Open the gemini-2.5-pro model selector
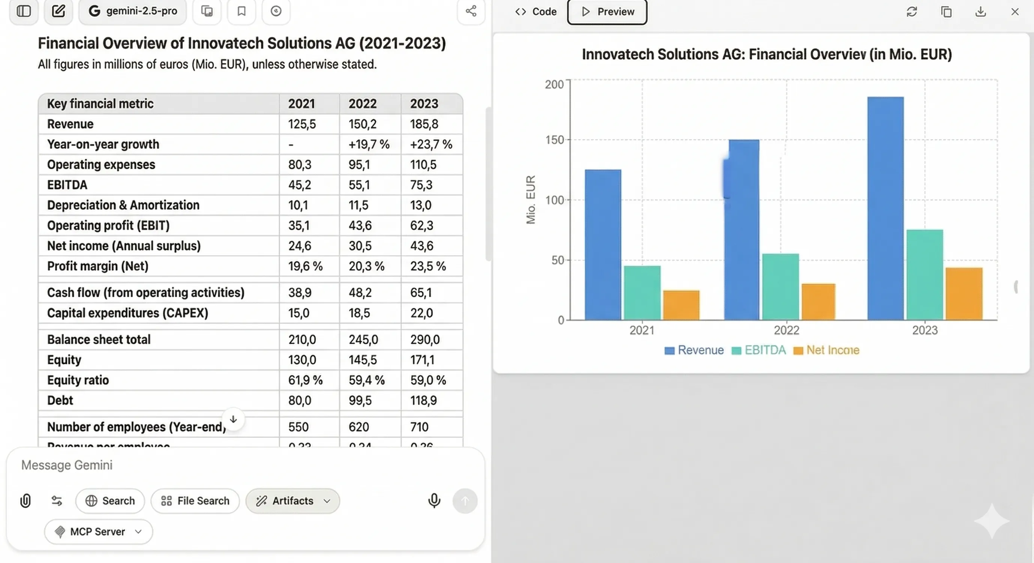This screenshot has width=1034, height=563. coord(133,11)
